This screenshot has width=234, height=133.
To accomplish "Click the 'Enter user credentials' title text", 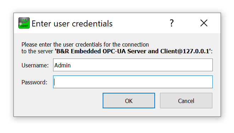I will point(72,24).
